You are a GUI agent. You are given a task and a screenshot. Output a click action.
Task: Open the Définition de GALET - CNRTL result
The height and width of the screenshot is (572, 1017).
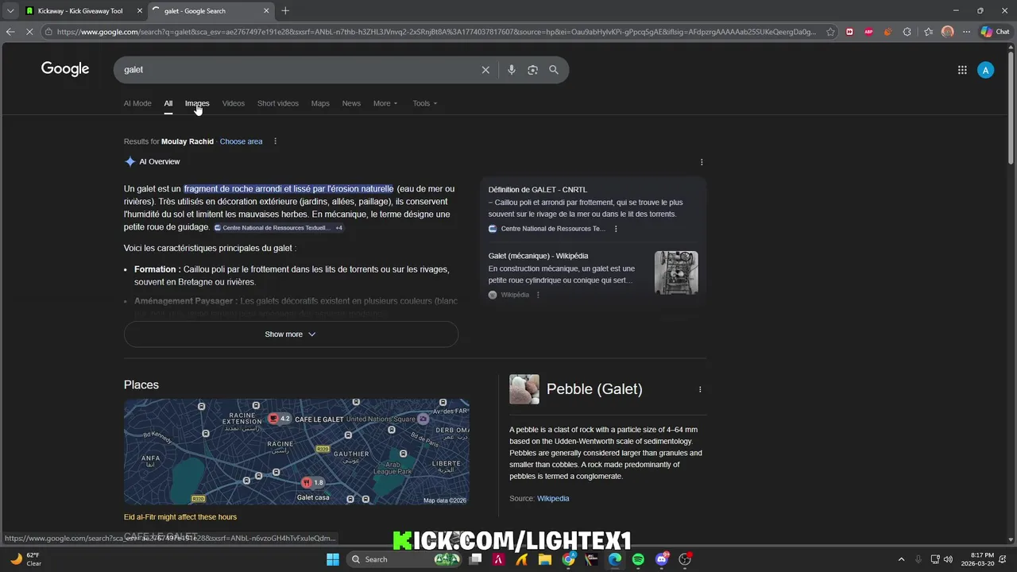(x=538, y=190)
